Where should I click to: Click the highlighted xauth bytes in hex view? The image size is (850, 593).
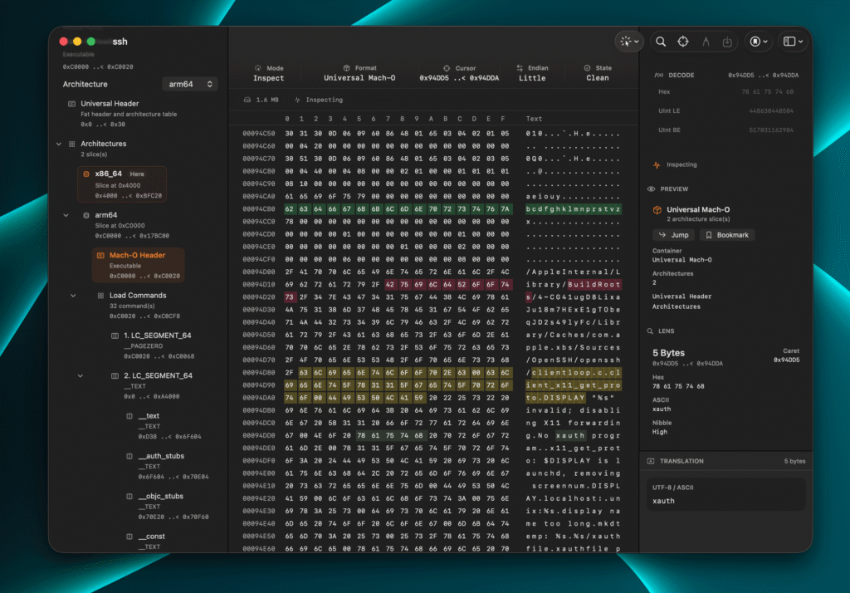click(x=390, y=436)
